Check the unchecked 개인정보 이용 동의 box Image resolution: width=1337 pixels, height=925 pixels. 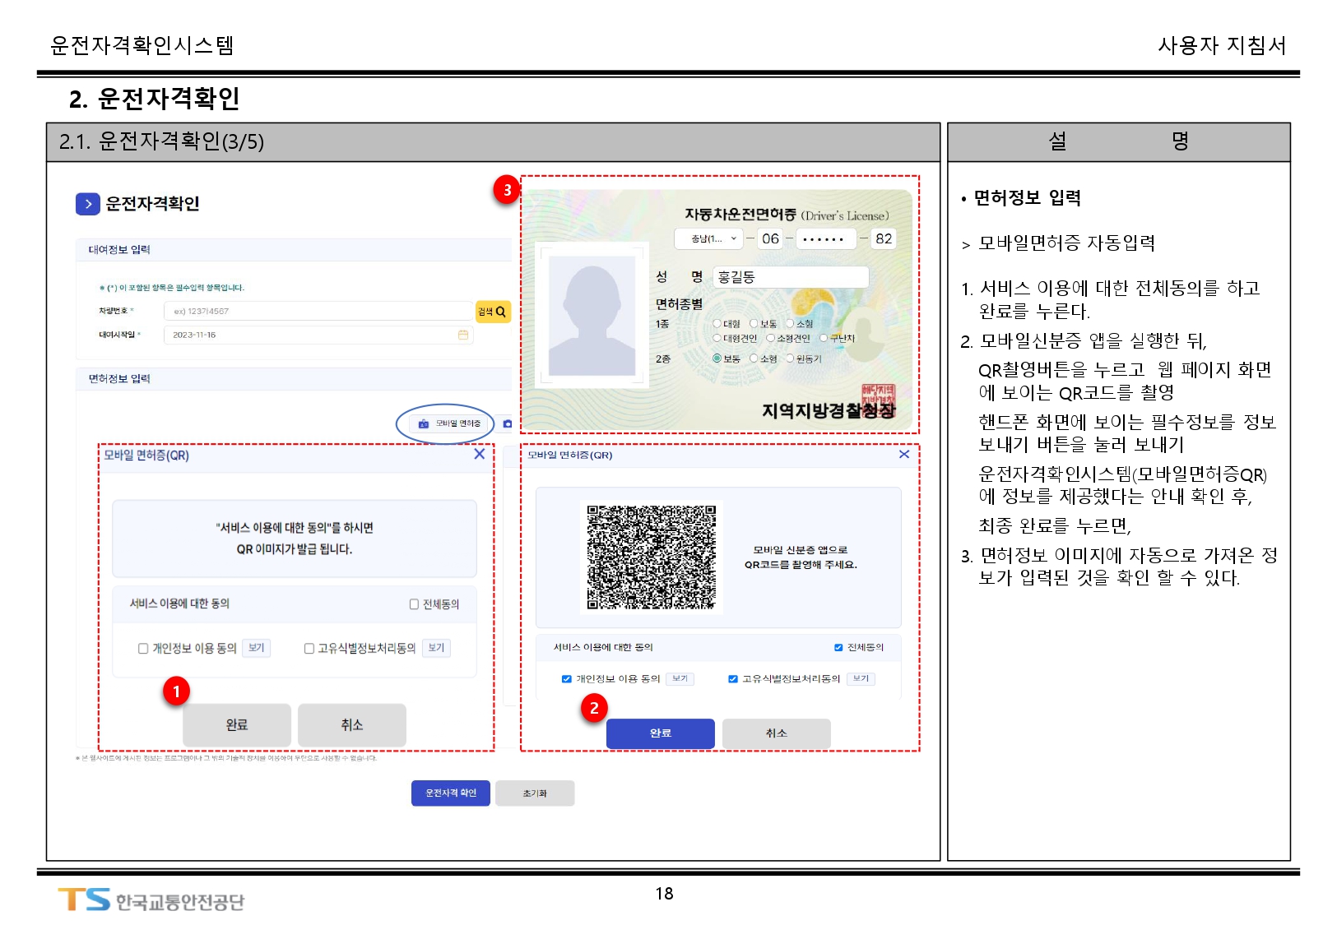coord(143,649)
